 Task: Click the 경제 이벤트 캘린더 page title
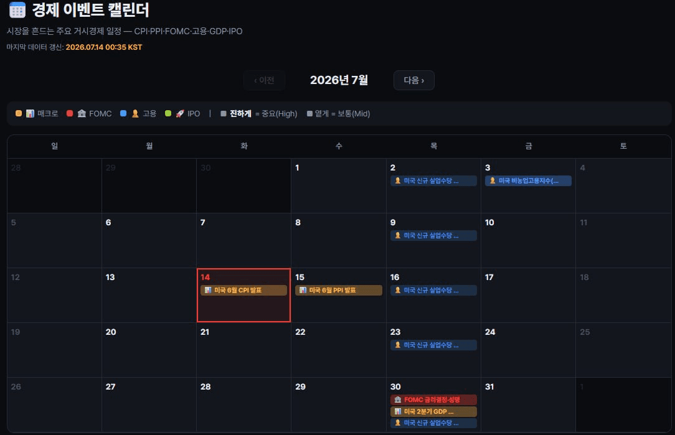pyautogui.click(x=90, y=10)
